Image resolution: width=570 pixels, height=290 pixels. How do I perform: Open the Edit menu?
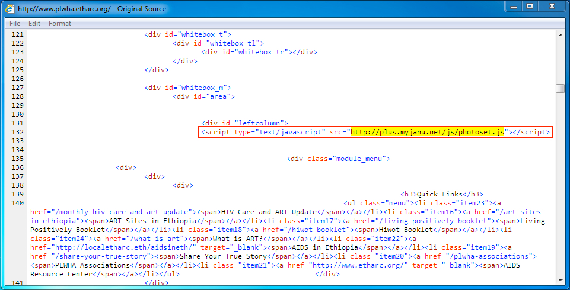click(34, 24)
